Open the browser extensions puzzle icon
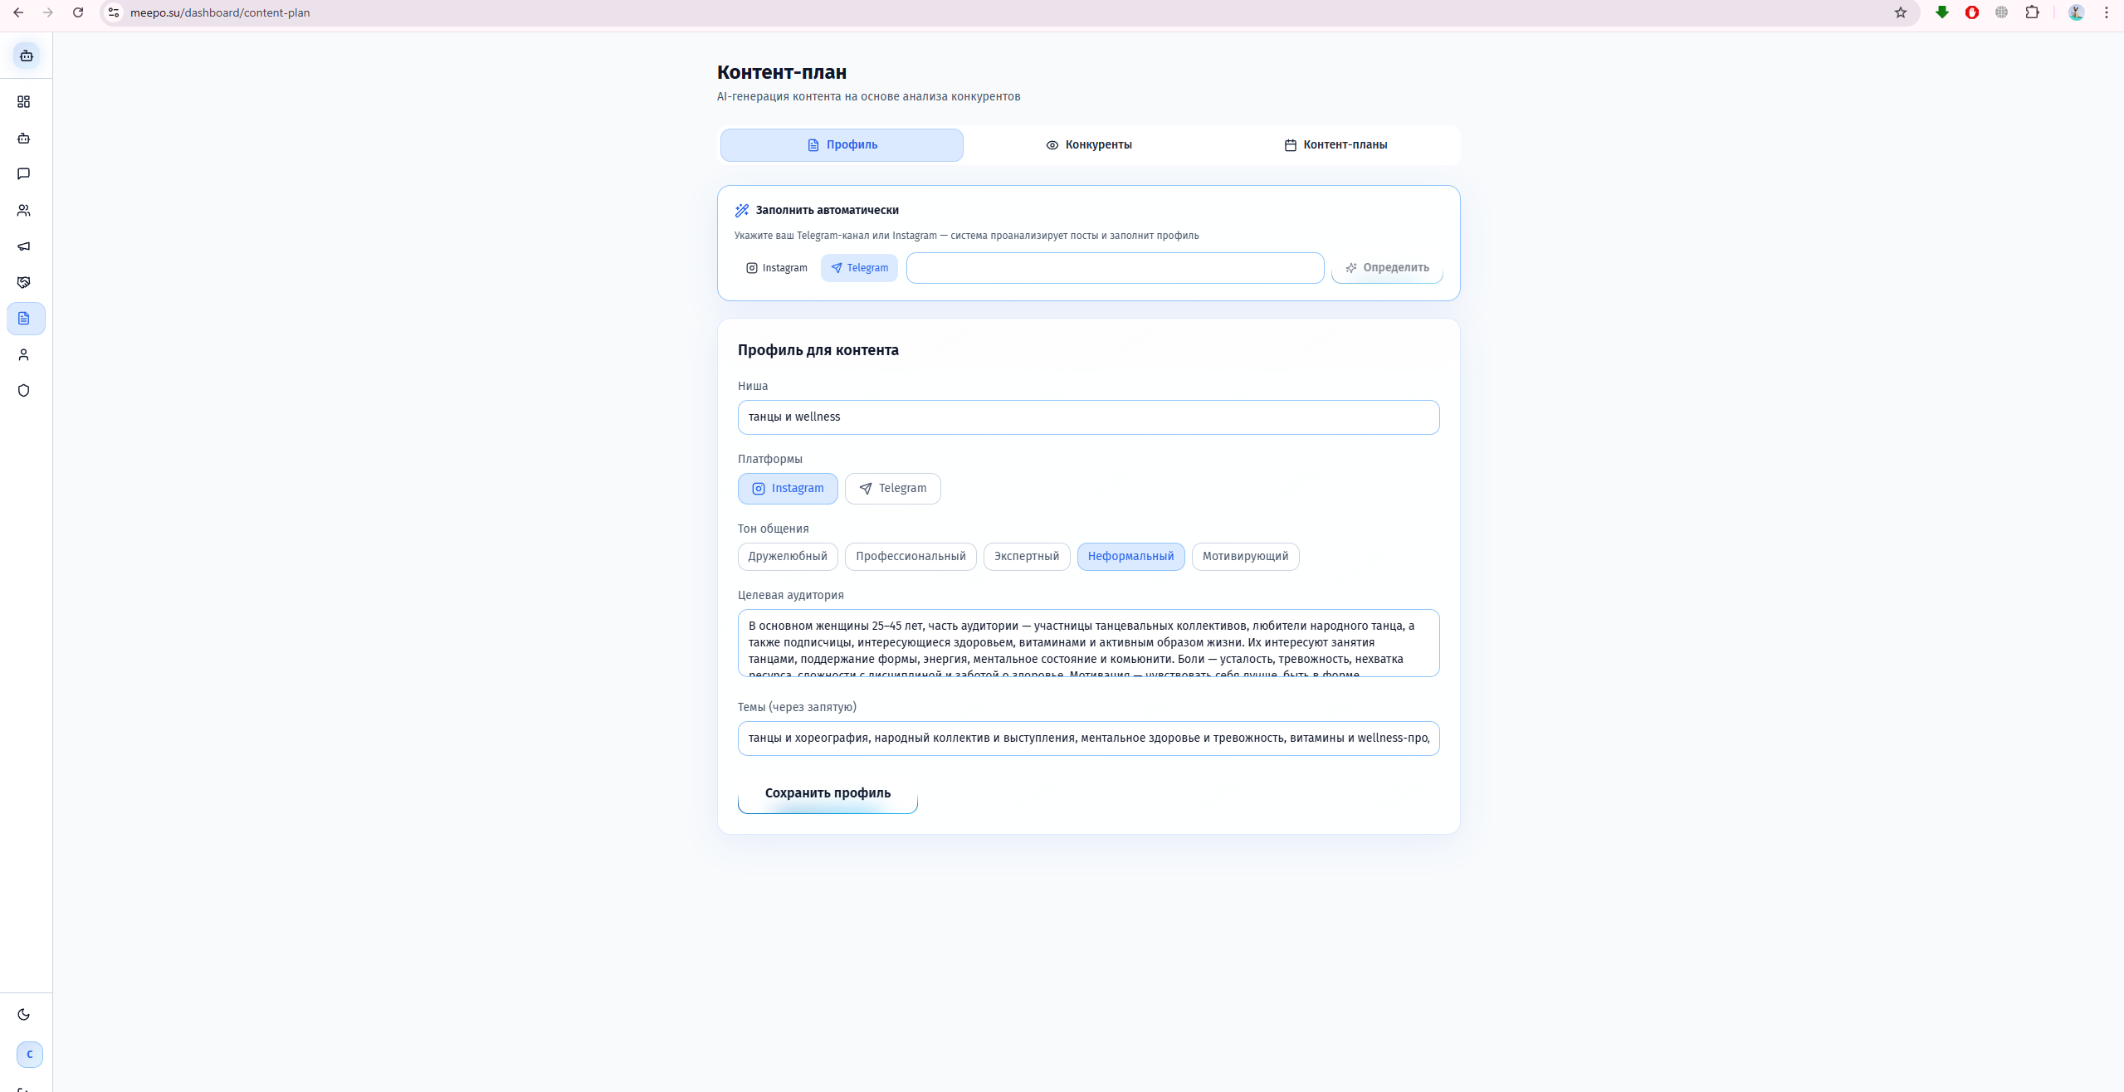The image size is (2124, 1092). click(2032, 12)
